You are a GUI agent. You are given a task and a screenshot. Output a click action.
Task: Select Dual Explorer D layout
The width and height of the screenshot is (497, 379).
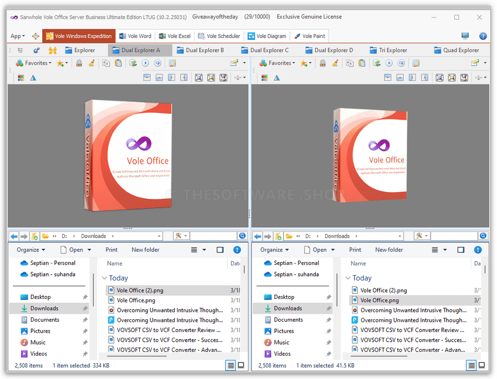coord(329,50)
